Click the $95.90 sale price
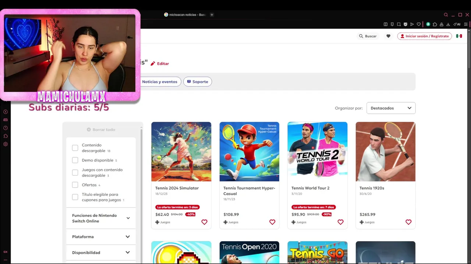 pyautogui.click(x=298, y=214)
